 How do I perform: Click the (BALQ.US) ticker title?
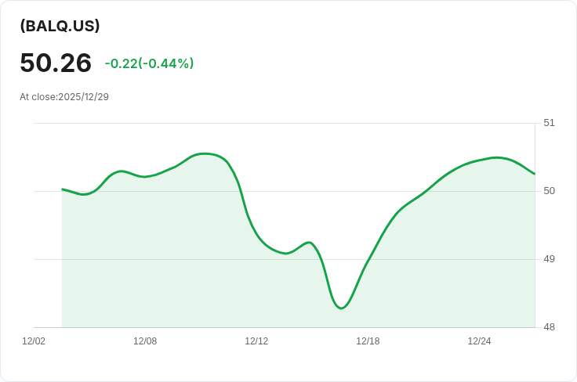(x=60, y=26)
